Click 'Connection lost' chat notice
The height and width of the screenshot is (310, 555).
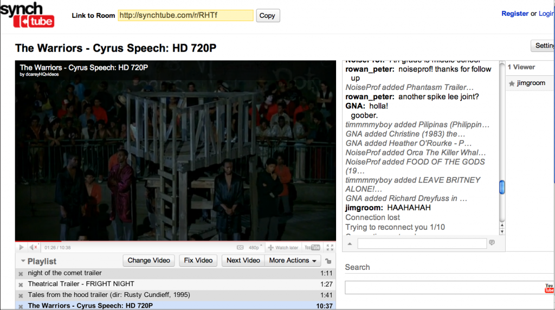coord(373,217)
